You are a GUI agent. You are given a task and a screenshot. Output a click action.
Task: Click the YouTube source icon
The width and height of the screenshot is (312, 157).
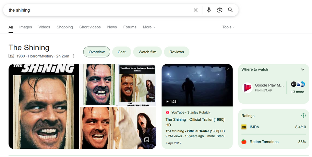[x=168, y=112]
